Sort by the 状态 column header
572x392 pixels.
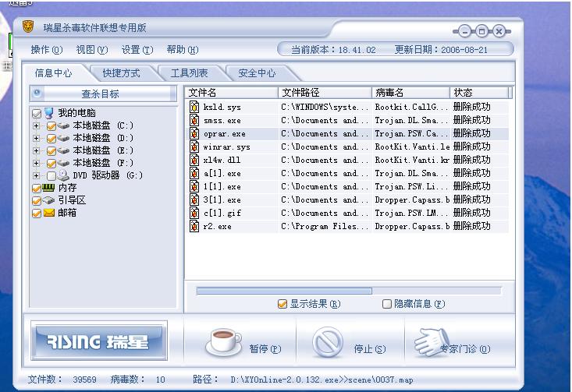coord(479,93)
